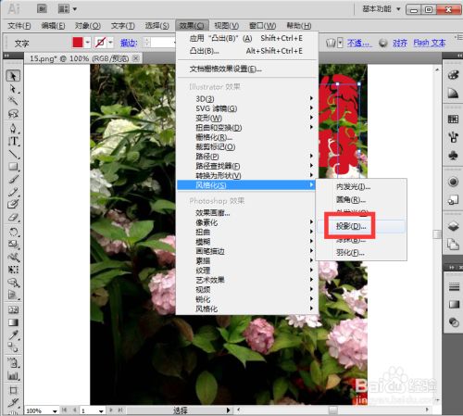The width and height of the screenshot is (463, 416).
Task: Select the Artboard tool
Action: click(13, 390)
